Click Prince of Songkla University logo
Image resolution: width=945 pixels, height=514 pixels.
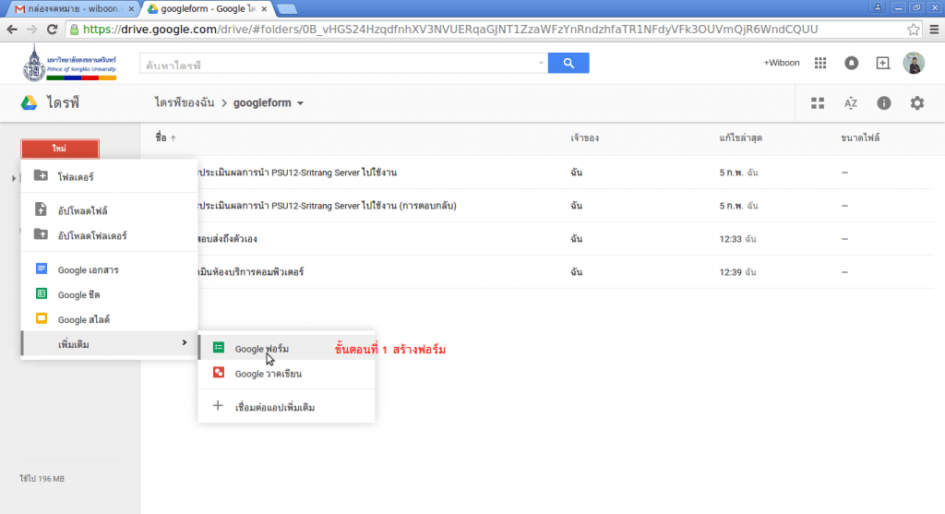click(x=70, y=64)
